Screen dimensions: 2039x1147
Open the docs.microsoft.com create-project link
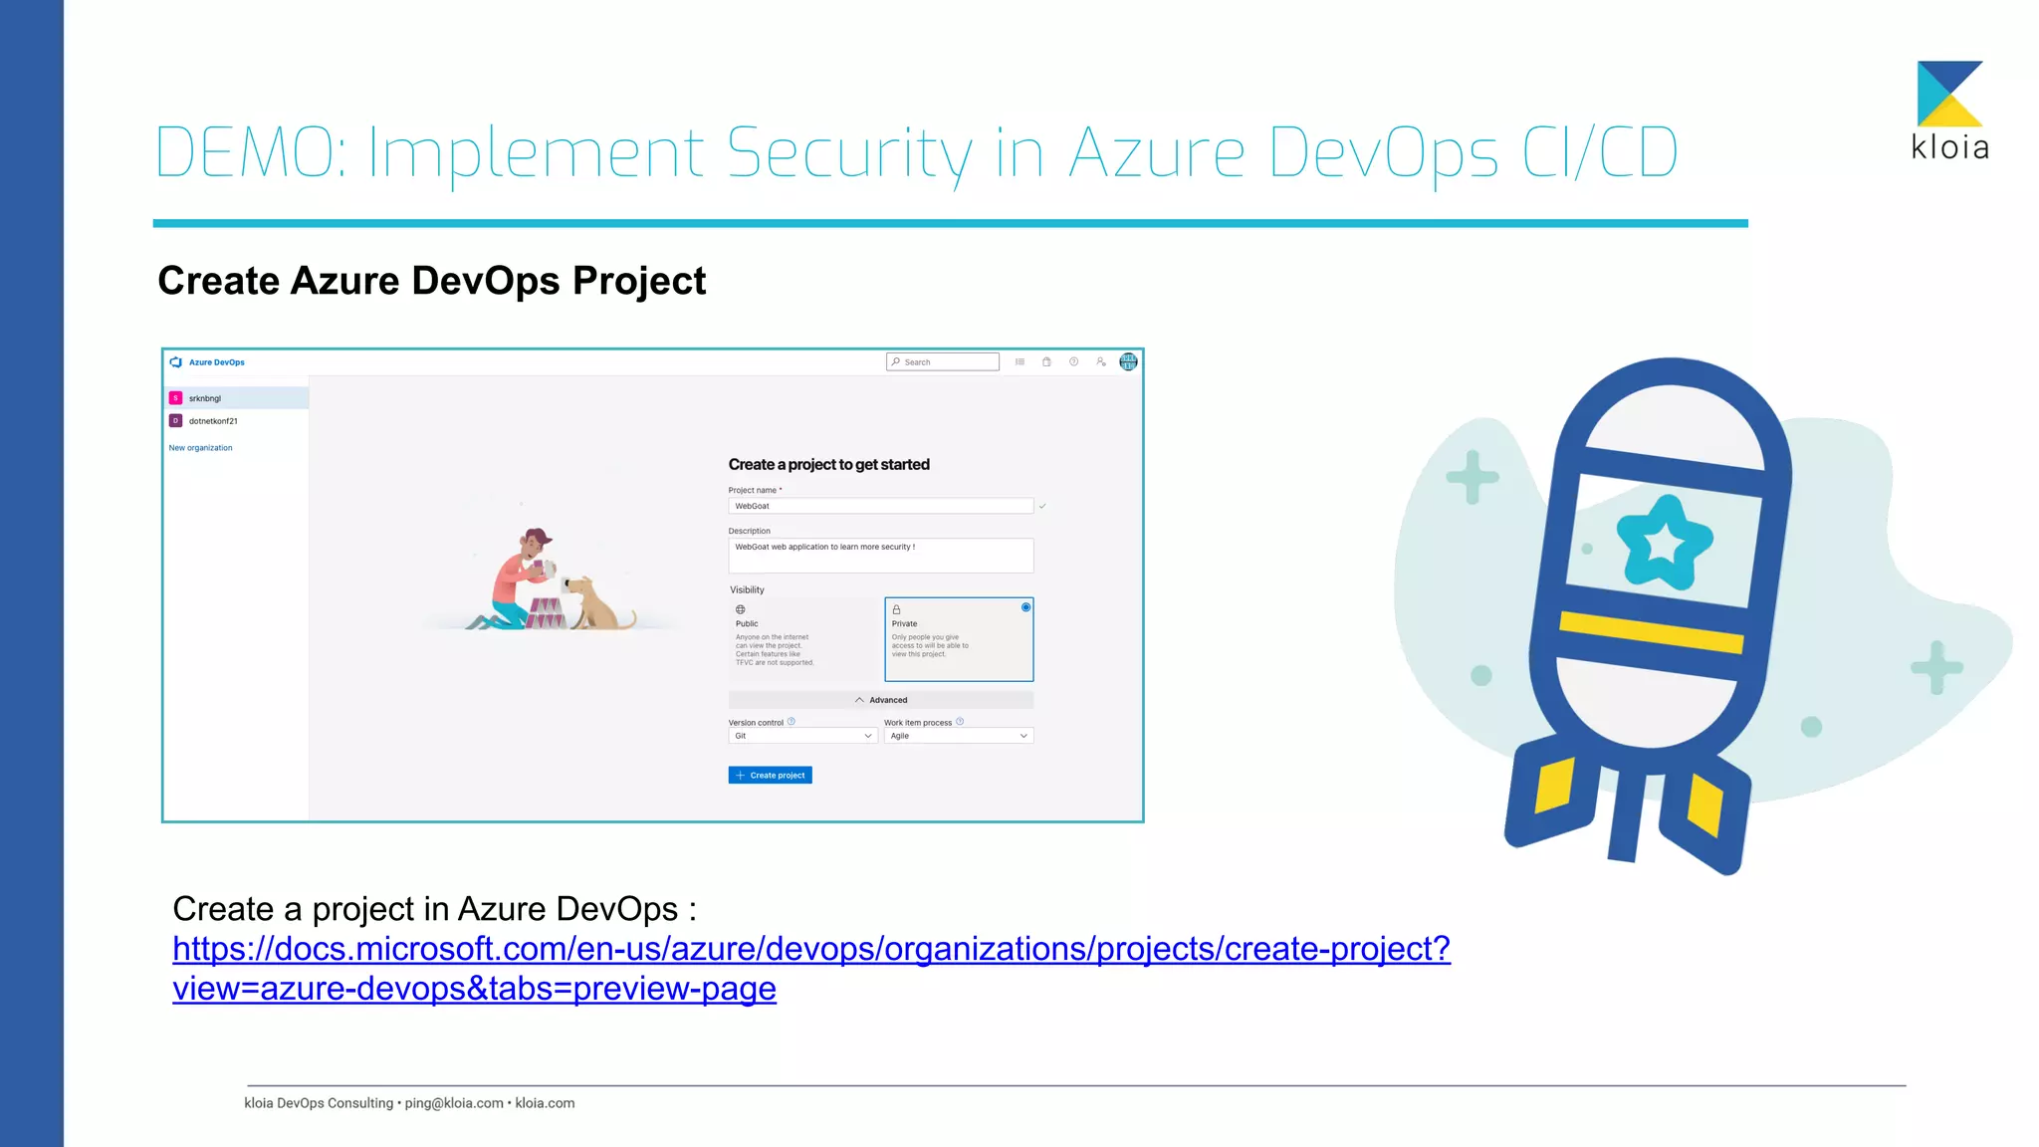pyautogui.click(x=811, y=968)
